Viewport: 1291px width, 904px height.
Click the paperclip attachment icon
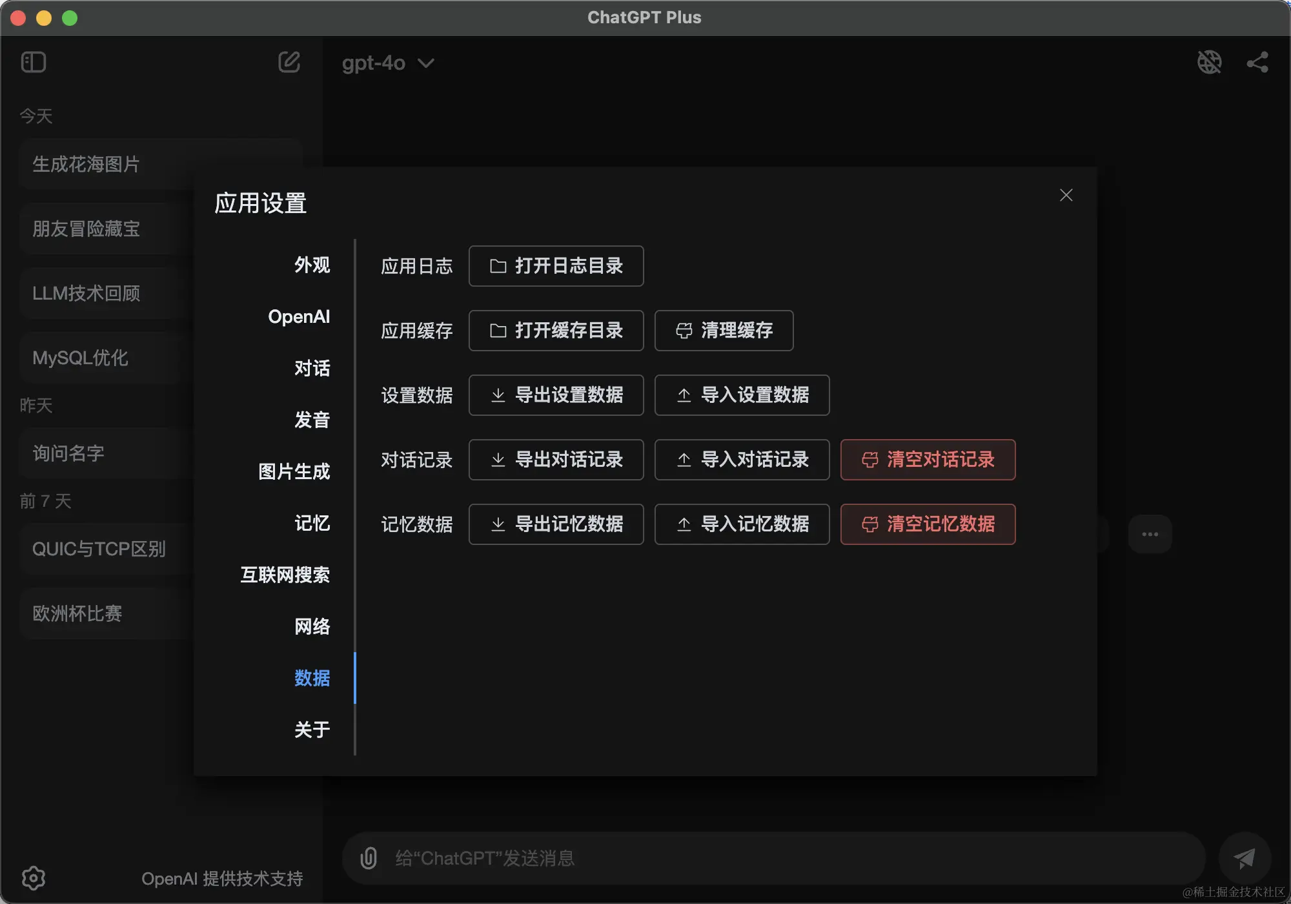(x=369, y=858)
